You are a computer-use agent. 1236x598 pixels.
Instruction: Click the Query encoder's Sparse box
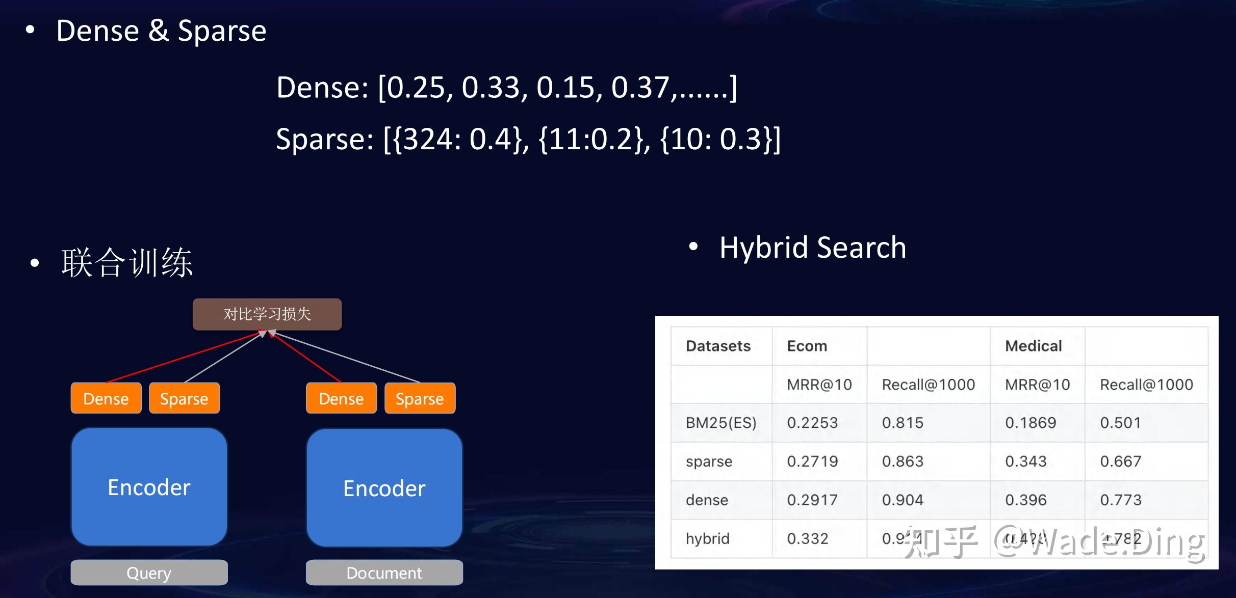tap(184, 398)
